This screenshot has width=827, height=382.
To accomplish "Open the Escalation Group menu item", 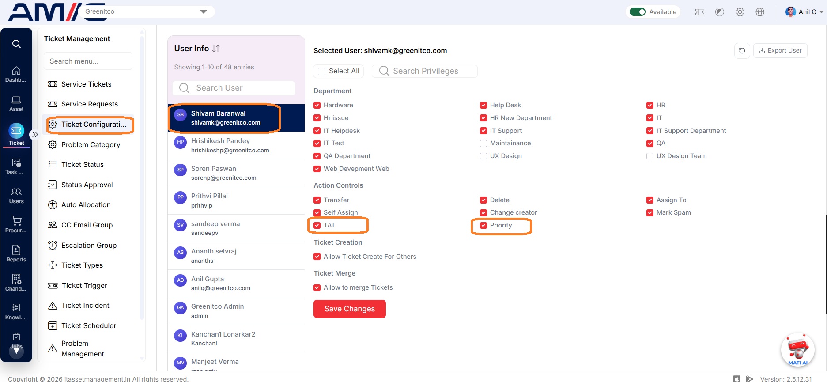I will coord(89,246).
